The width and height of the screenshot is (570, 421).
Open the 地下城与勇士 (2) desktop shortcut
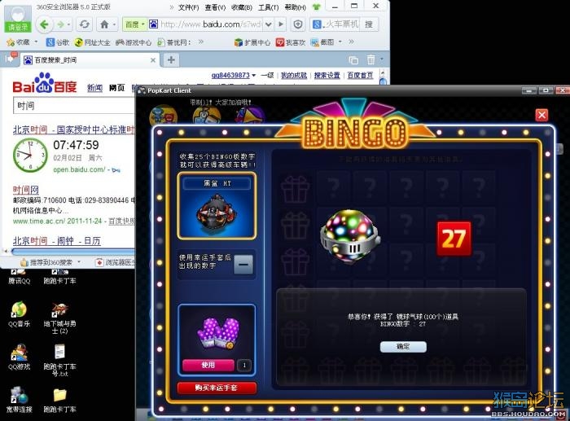59,318
